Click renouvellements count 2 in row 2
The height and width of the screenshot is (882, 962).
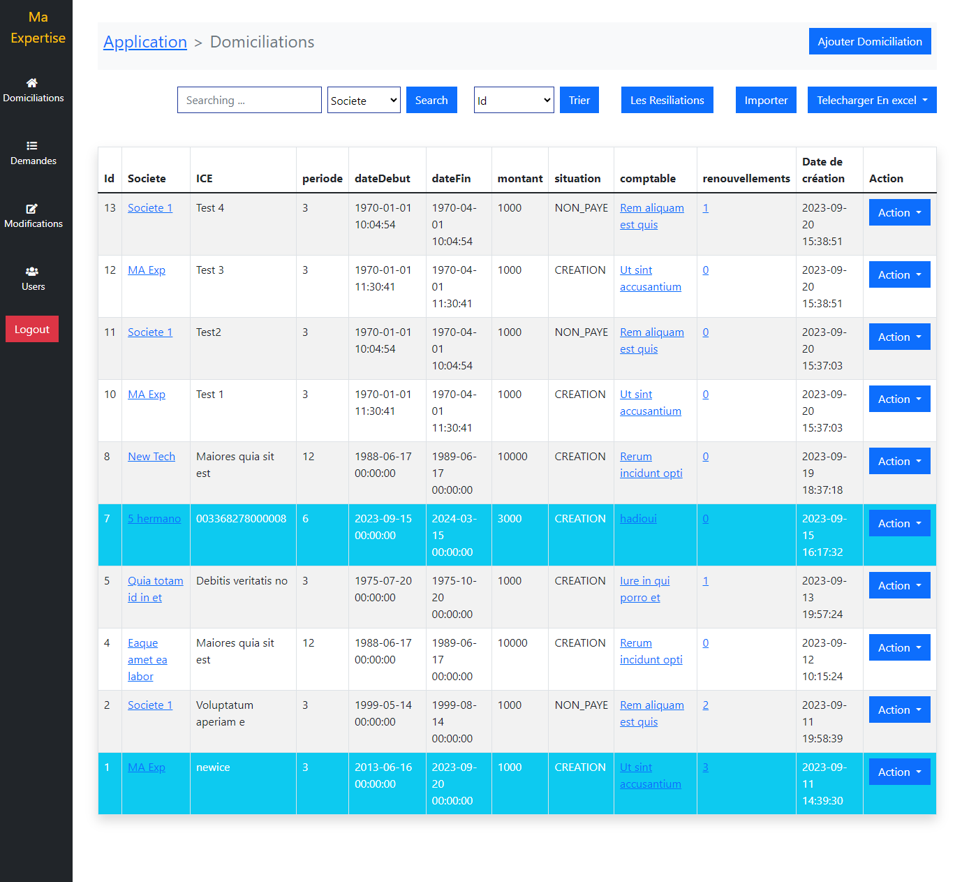706,705
